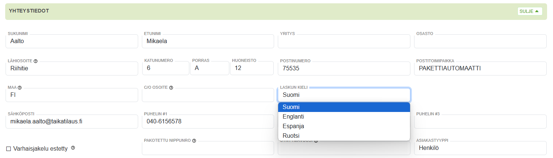Viewport: 553px width, 158px height.
Task: Focus the Pakotettu nippunro field
Action: (x=208, y=148)
